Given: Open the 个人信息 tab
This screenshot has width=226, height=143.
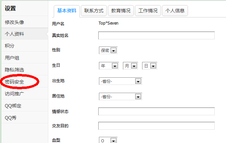Looking at the screenshot, I should pos(175,11).
